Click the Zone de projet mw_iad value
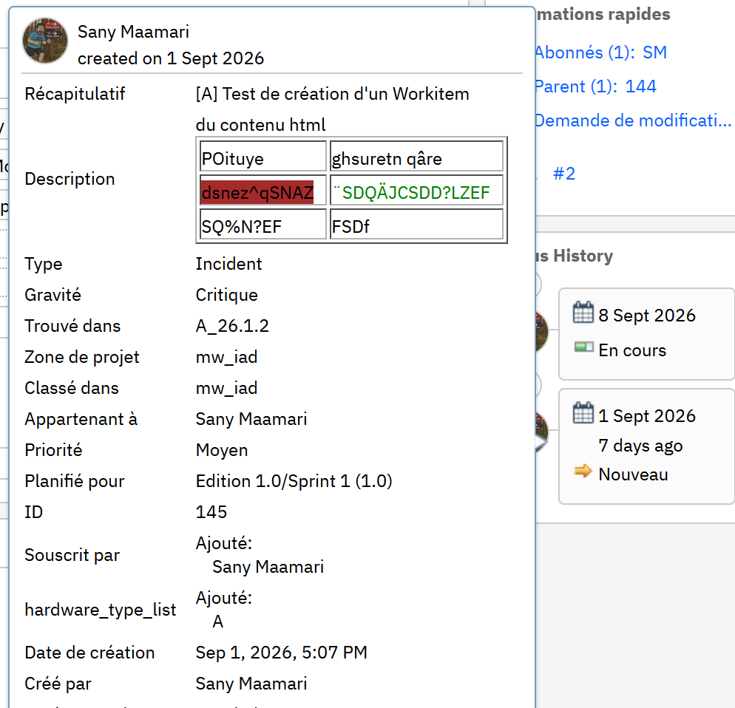 226,357
